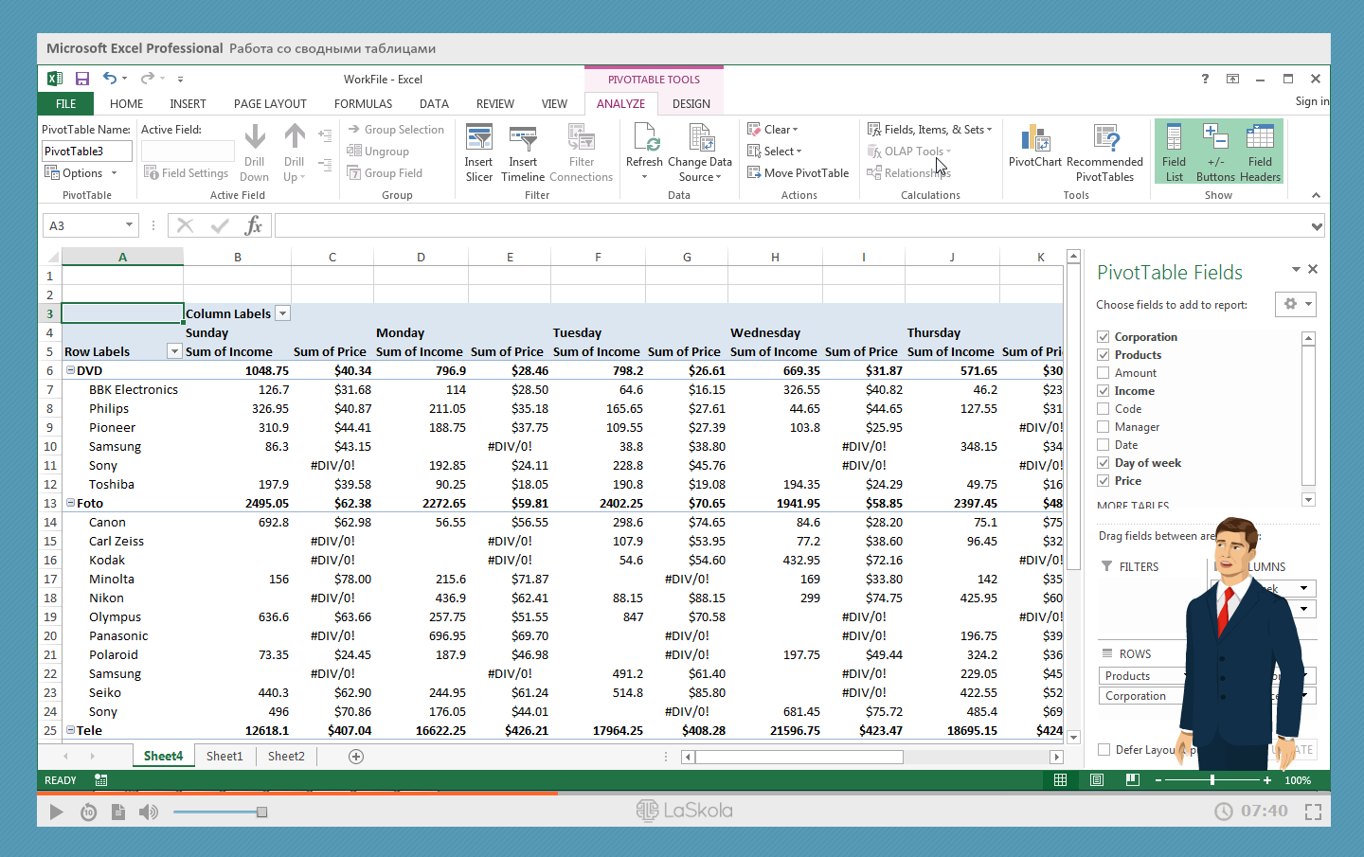Check the Amount field checkbox
Image resolution: width=1364 pixels, height=857 pixels.
pos(1104,373)
